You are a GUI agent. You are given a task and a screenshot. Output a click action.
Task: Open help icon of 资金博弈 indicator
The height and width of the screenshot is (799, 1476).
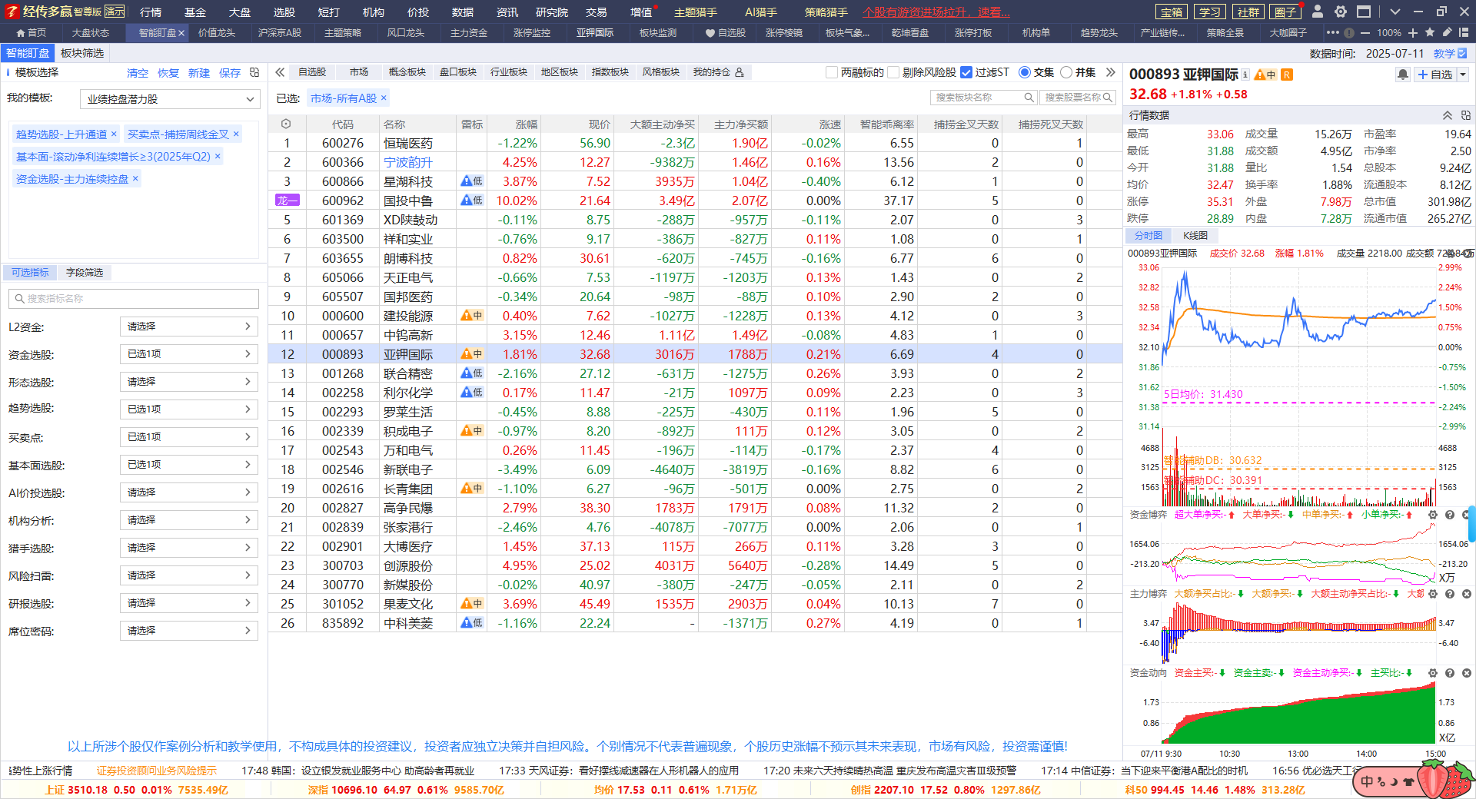point(1450,515)
